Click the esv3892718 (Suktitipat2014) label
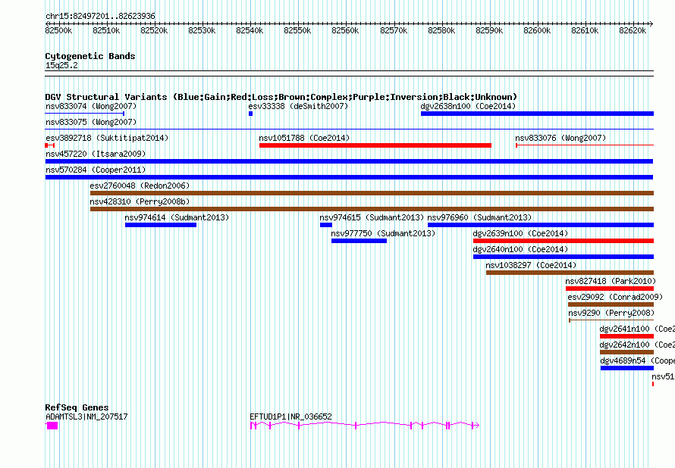The image size is (675, 468). pos(107,138)
